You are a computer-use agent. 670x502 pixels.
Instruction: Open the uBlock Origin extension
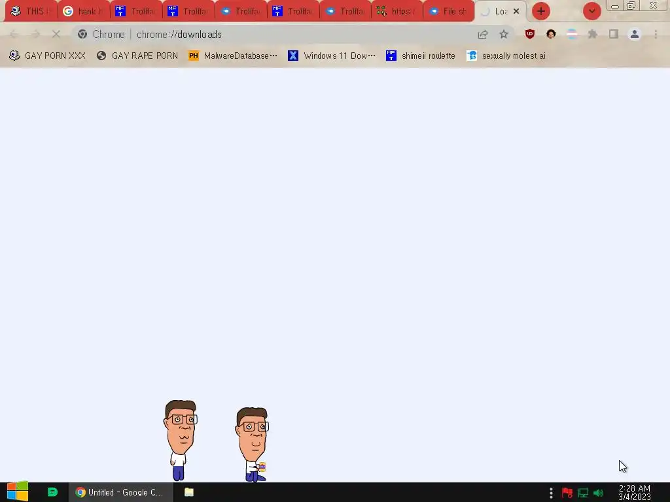pos(530,34)
